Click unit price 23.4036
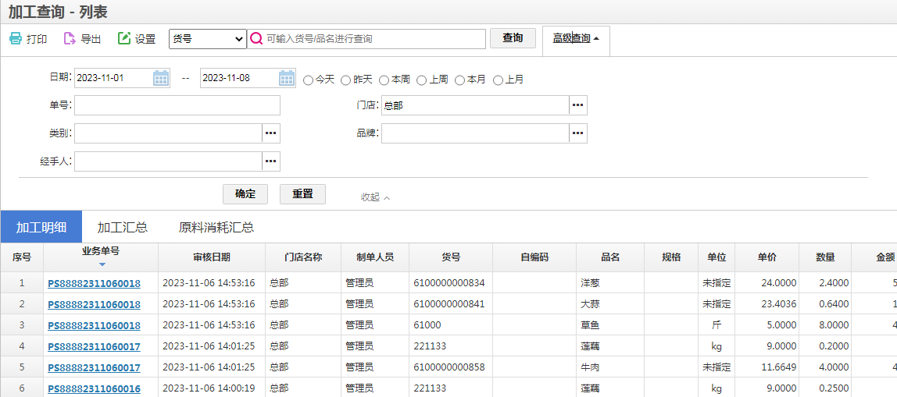Image resolution: width=897 pixels, height=397 pixels. (777, 304)
